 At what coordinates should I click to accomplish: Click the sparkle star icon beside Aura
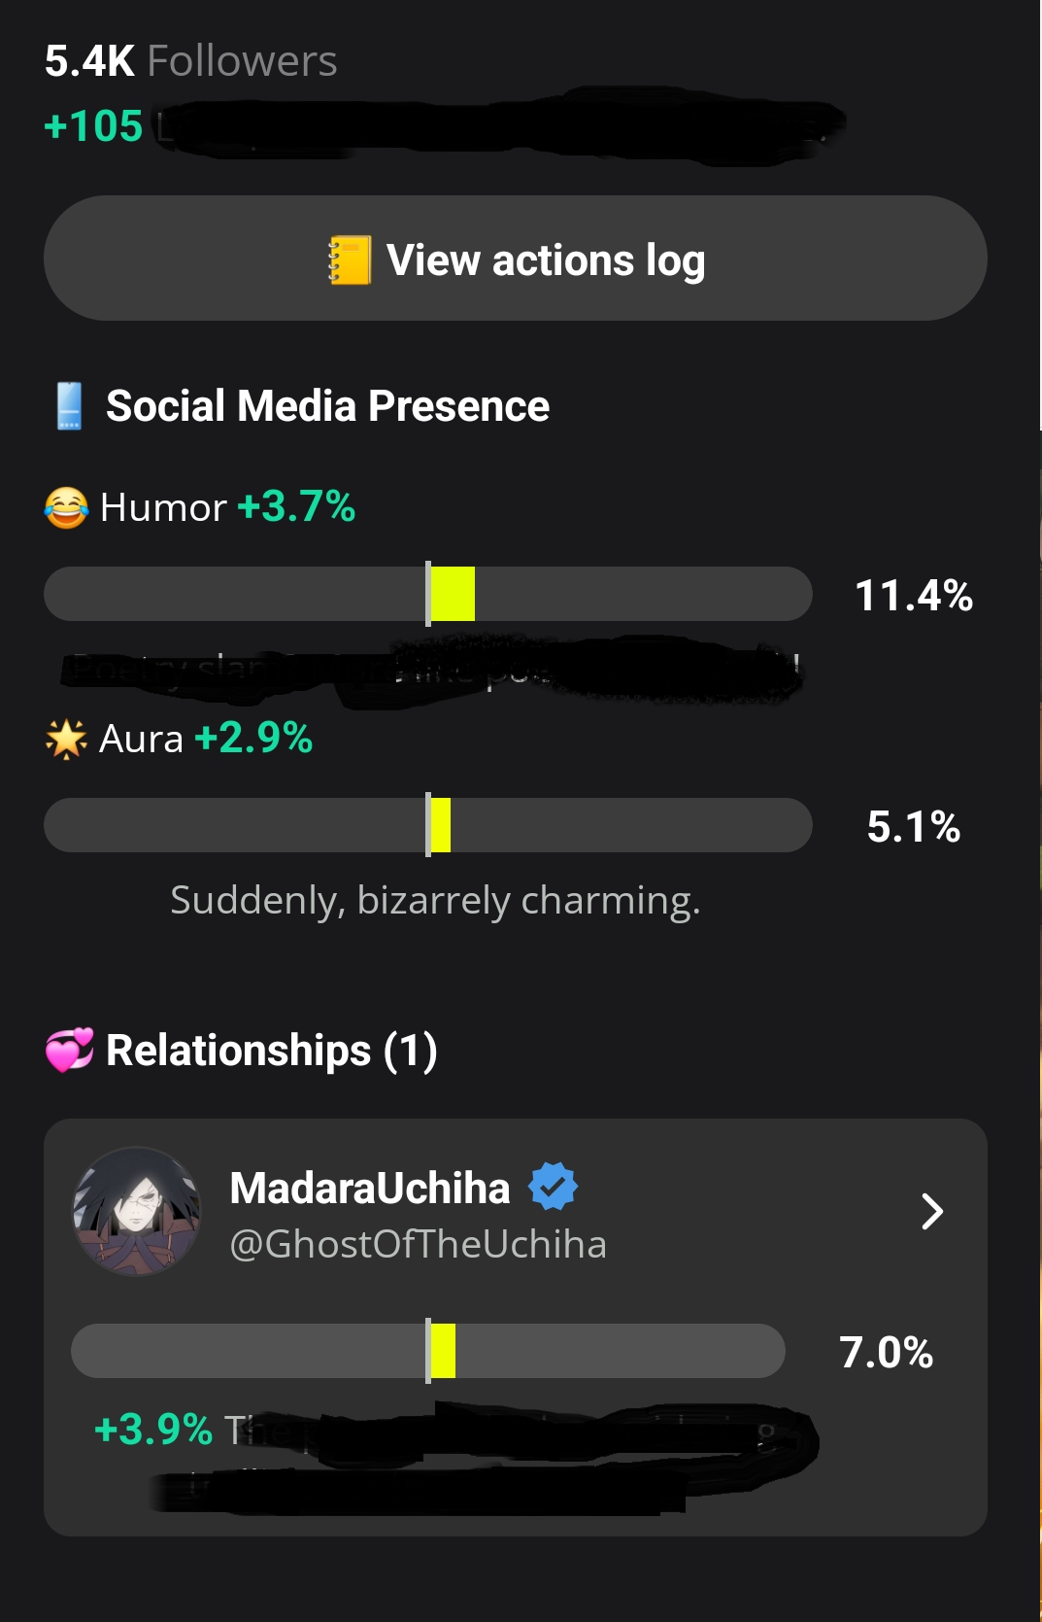66,739
